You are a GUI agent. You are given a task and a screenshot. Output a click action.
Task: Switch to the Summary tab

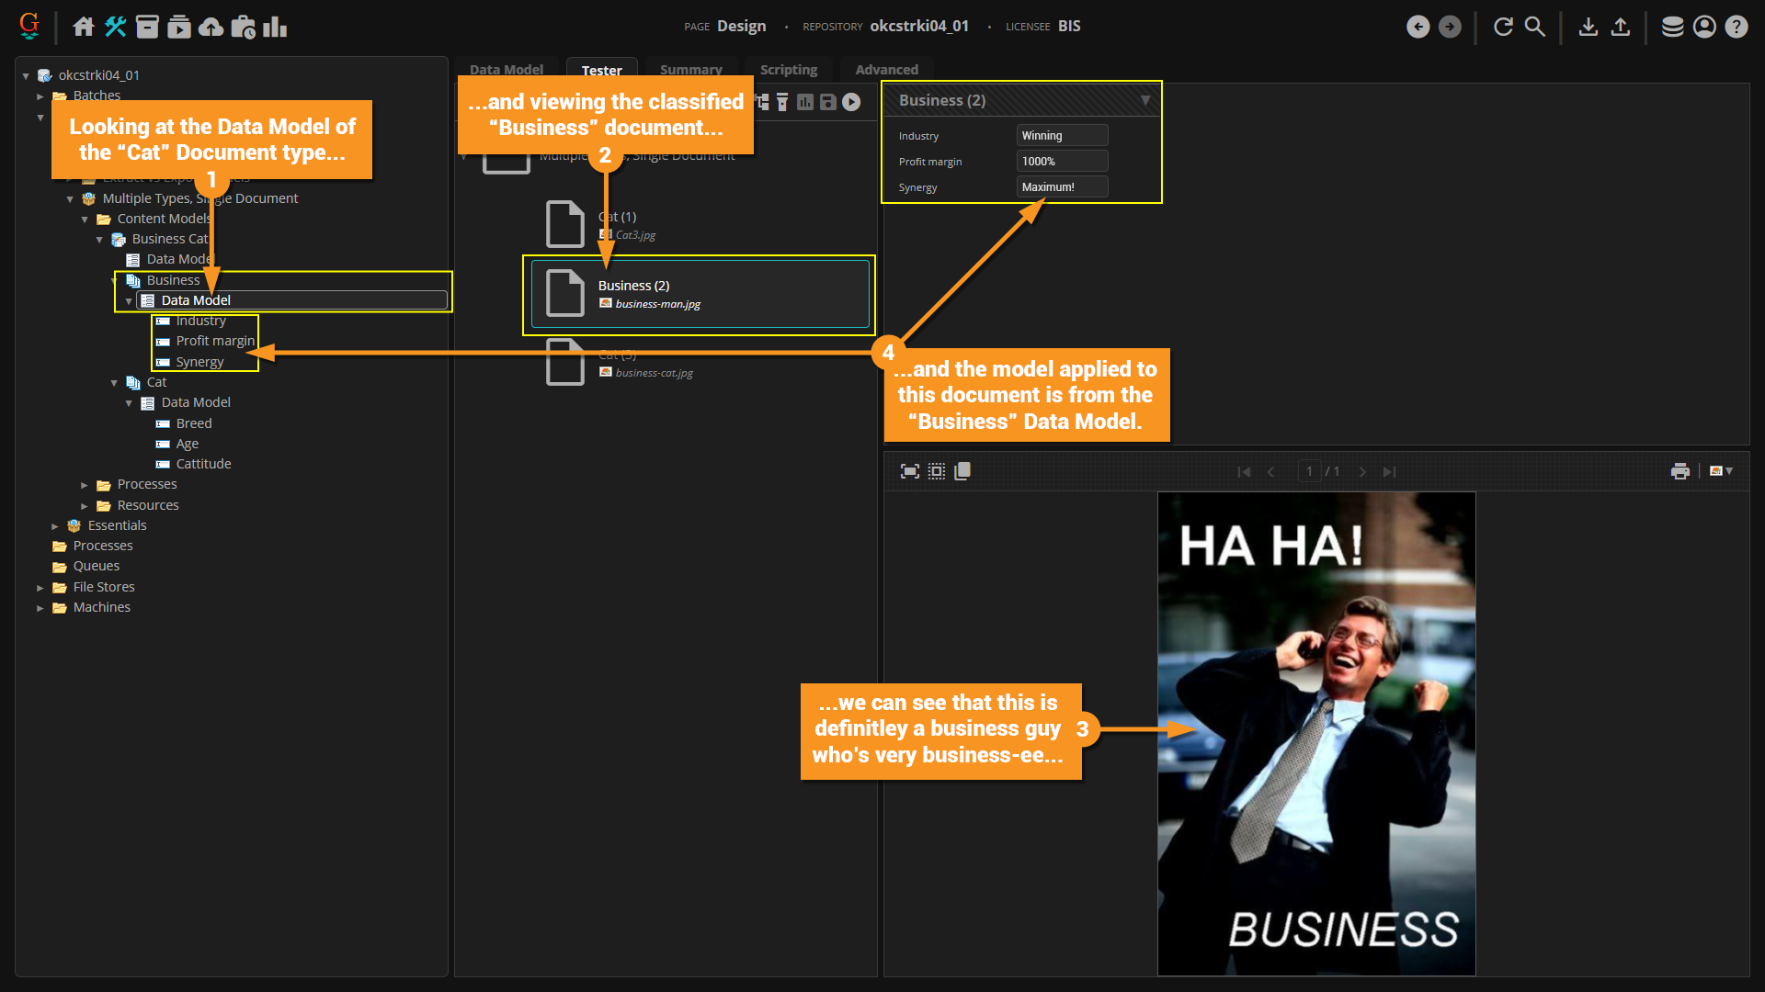click(690, 70)
